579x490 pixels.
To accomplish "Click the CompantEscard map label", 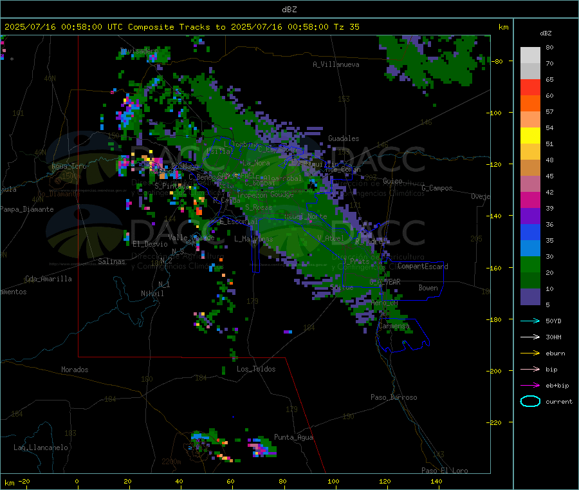I will point(423,267).
